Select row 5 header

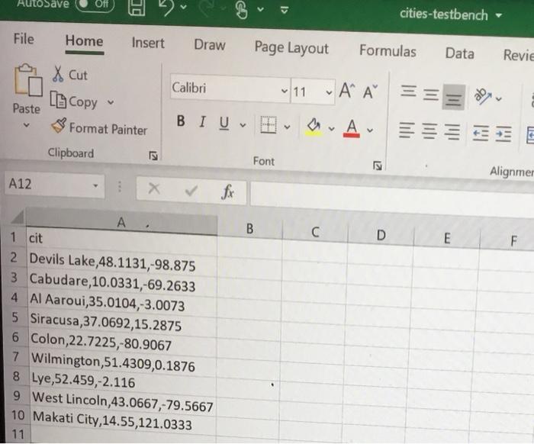[x=15, y=317]
